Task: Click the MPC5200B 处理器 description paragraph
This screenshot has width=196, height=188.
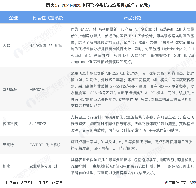Action: click(x=132, y=89)
